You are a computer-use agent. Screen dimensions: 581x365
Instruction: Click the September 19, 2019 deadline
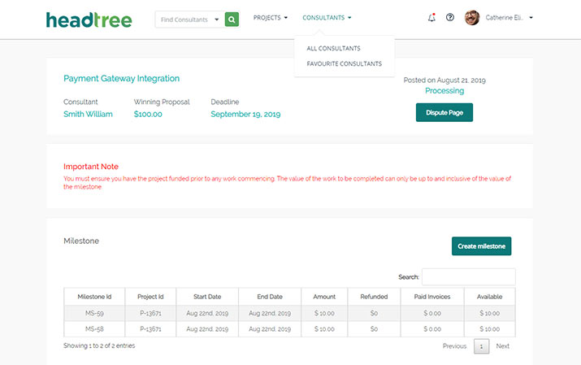245,114
